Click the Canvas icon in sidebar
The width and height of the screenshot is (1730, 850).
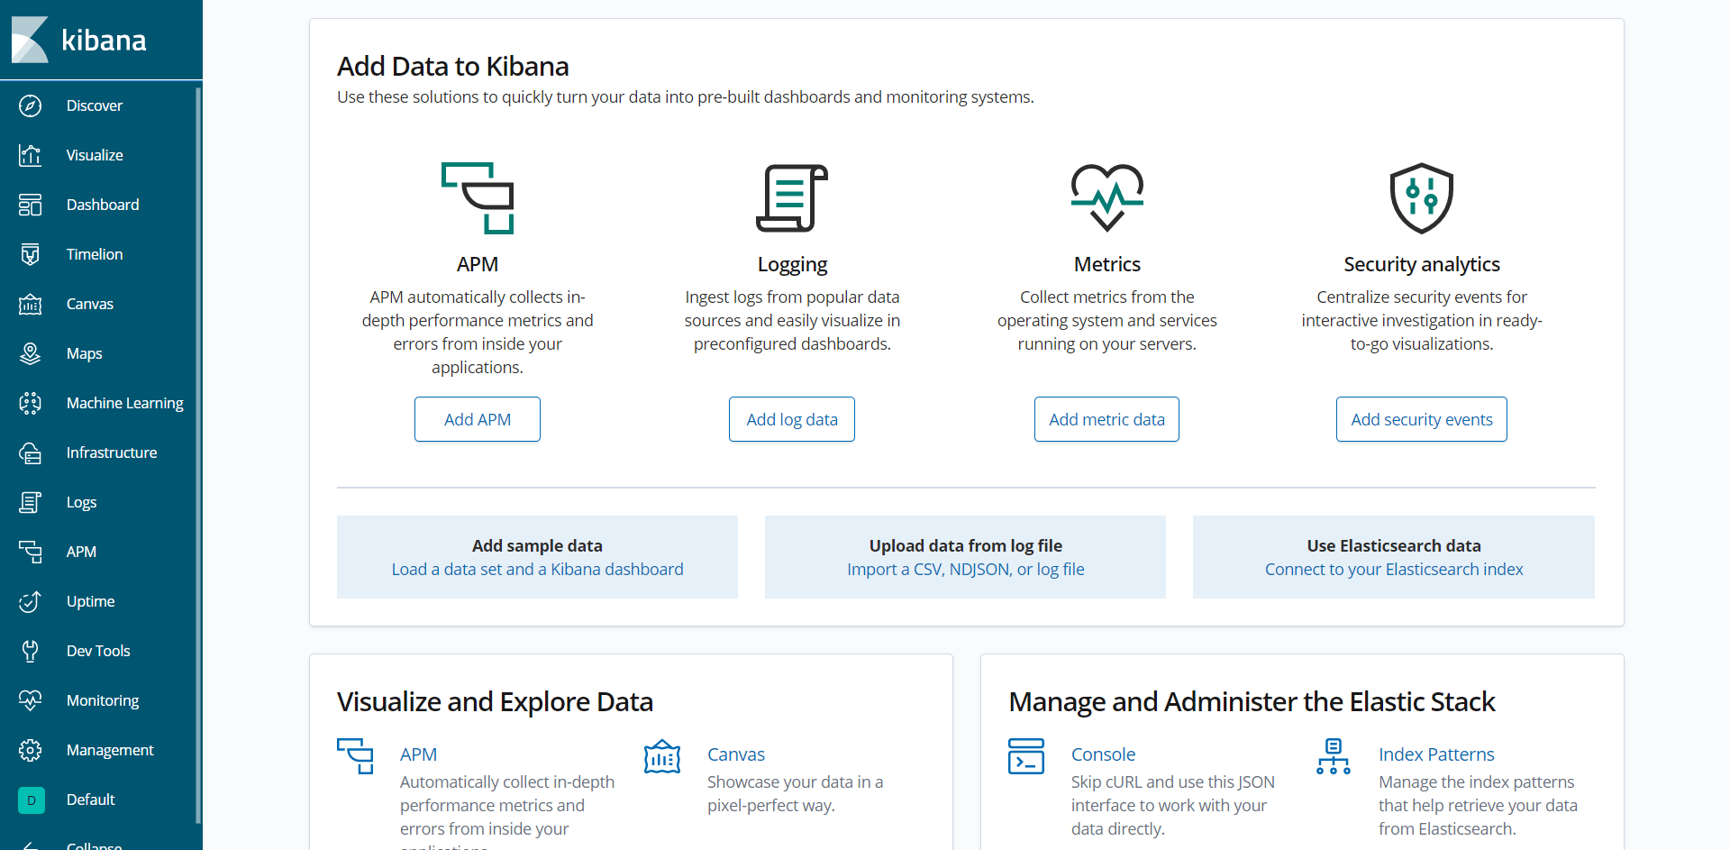[x=30, y=304]
